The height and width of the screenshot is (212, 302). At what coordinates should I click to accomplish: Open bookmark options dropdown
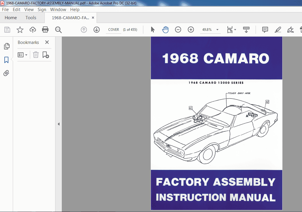point(22,54)
